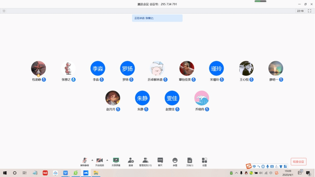Show hidden system tray icons arrow

(236, 173)
